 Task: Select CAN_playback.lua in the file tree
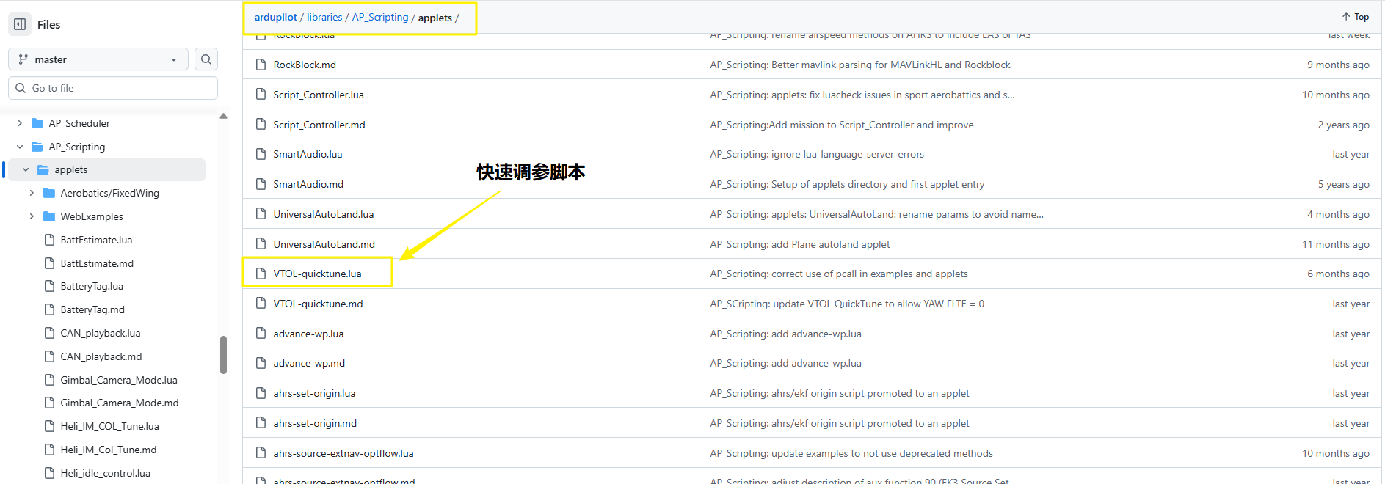coord(100,333)
